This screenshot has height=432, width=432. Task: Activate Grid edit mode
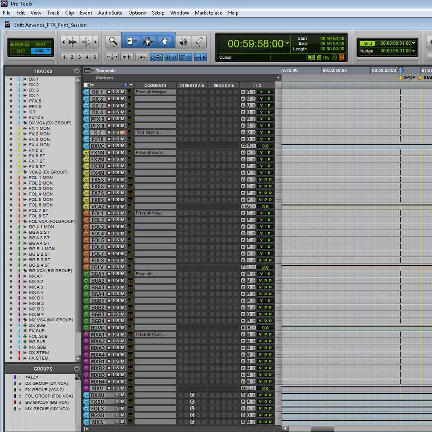[37, 51]
